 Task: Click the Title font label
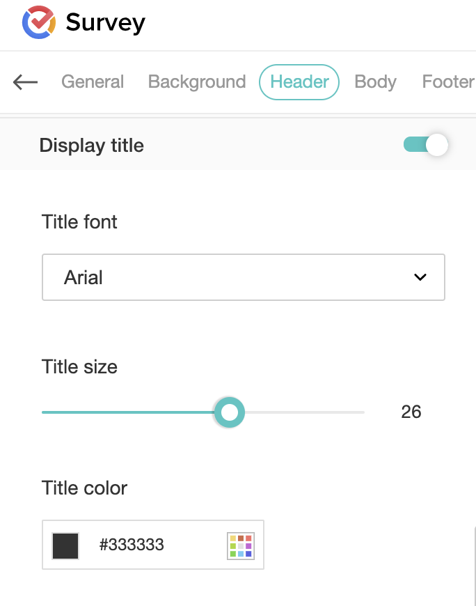(x=79, y=222)
